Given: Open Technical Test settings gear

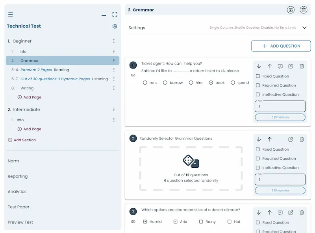Looking at the screenshot, I should (115, 26).
